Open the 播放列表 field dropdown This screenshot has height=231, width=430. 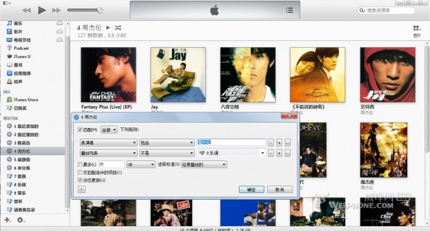(108, 153)
